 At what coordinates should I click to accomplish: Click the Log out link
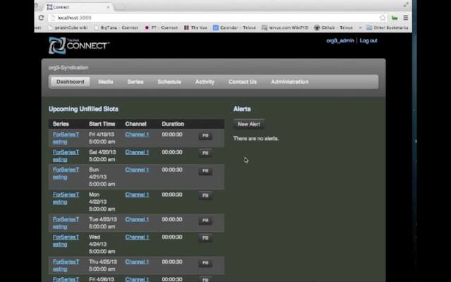(x=369, y=41)
